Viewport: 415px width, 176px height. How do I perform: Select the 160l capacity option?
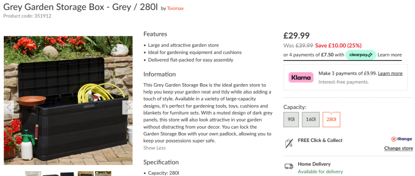311,120
